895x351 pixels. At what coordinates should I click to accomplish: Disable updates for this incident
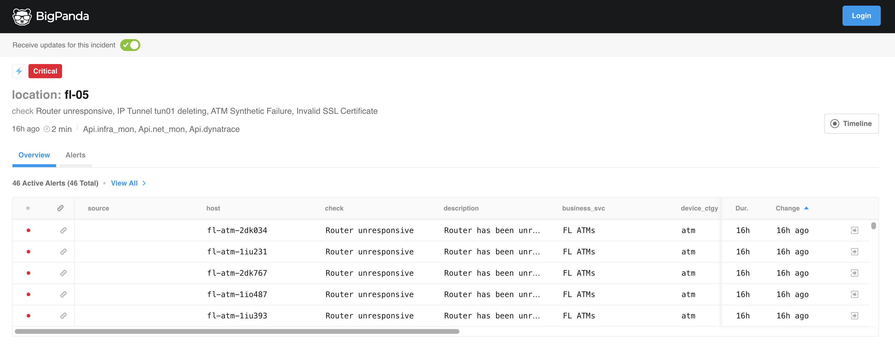131,45
